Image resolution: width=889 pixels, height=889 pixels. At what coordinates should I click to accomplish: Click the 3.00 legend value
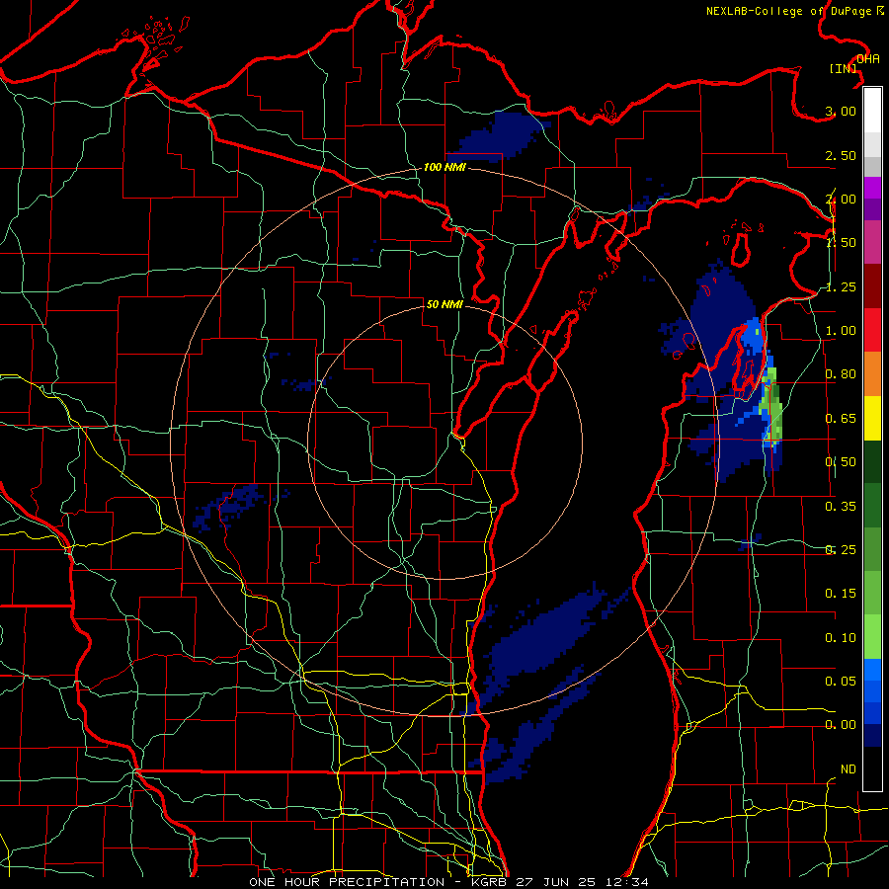click(x=841, y=111)
